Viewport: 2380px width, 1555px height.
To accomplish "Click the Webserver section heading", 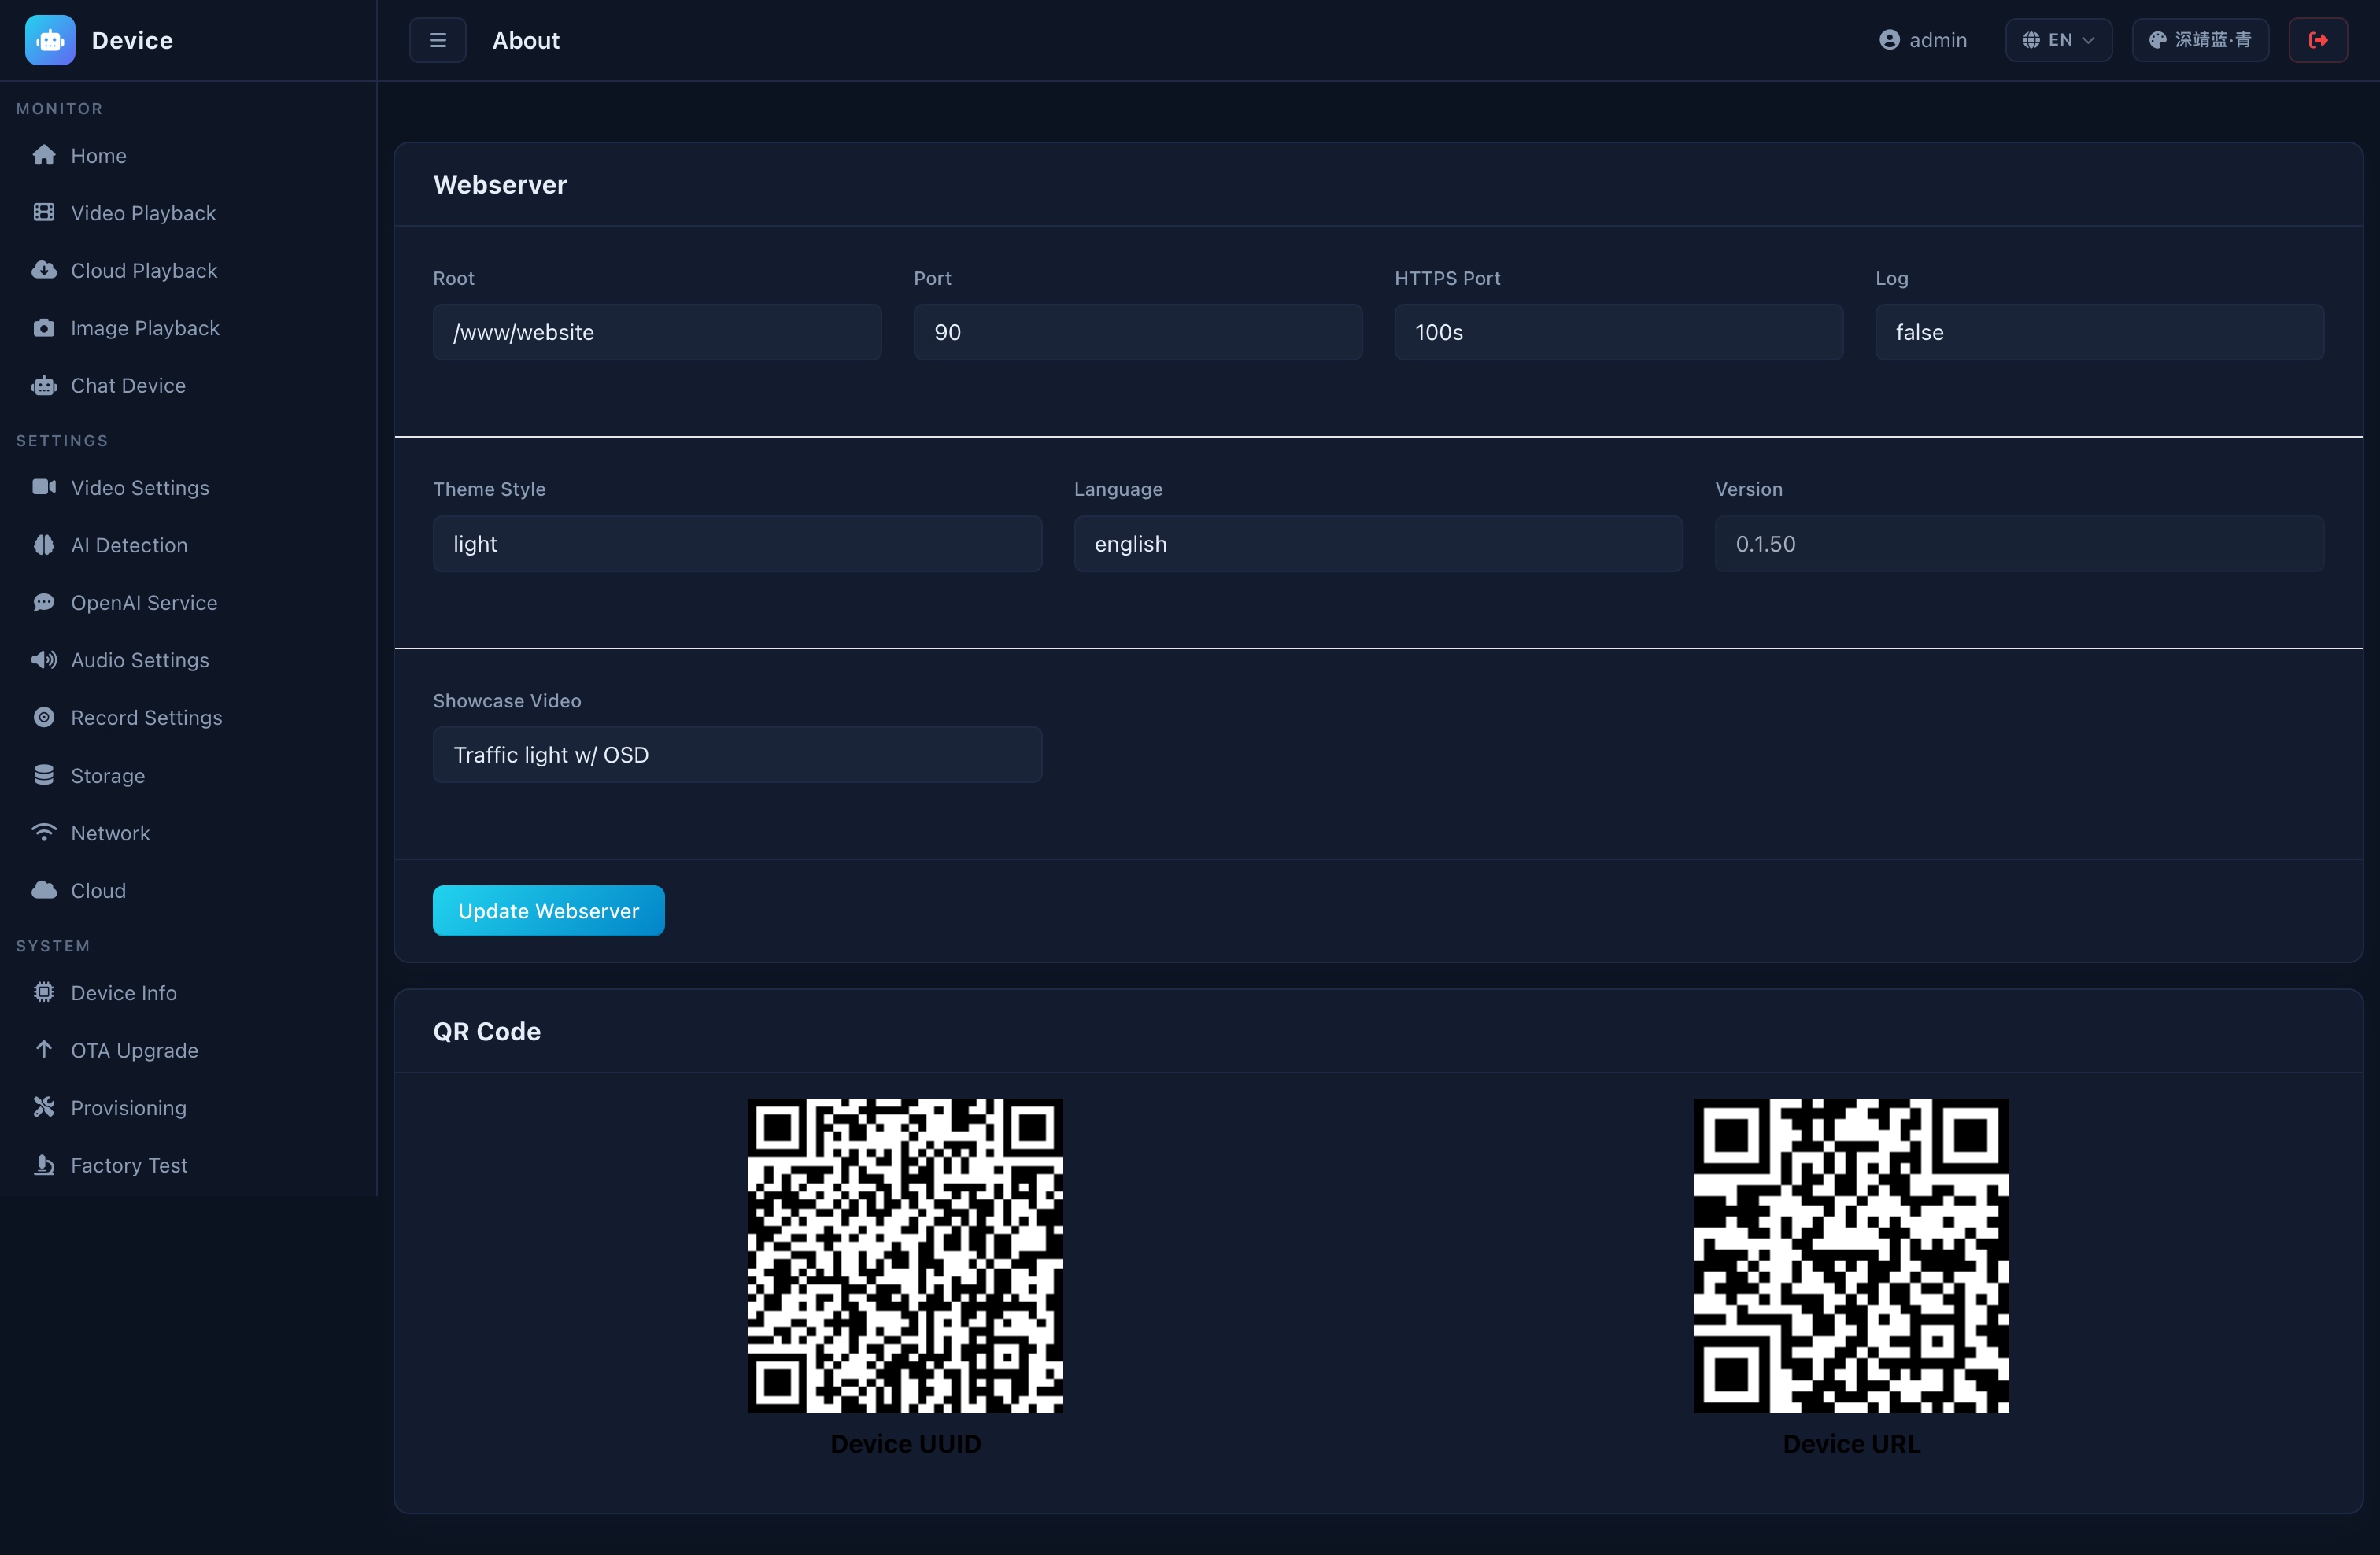I will (x=500, y=185).
